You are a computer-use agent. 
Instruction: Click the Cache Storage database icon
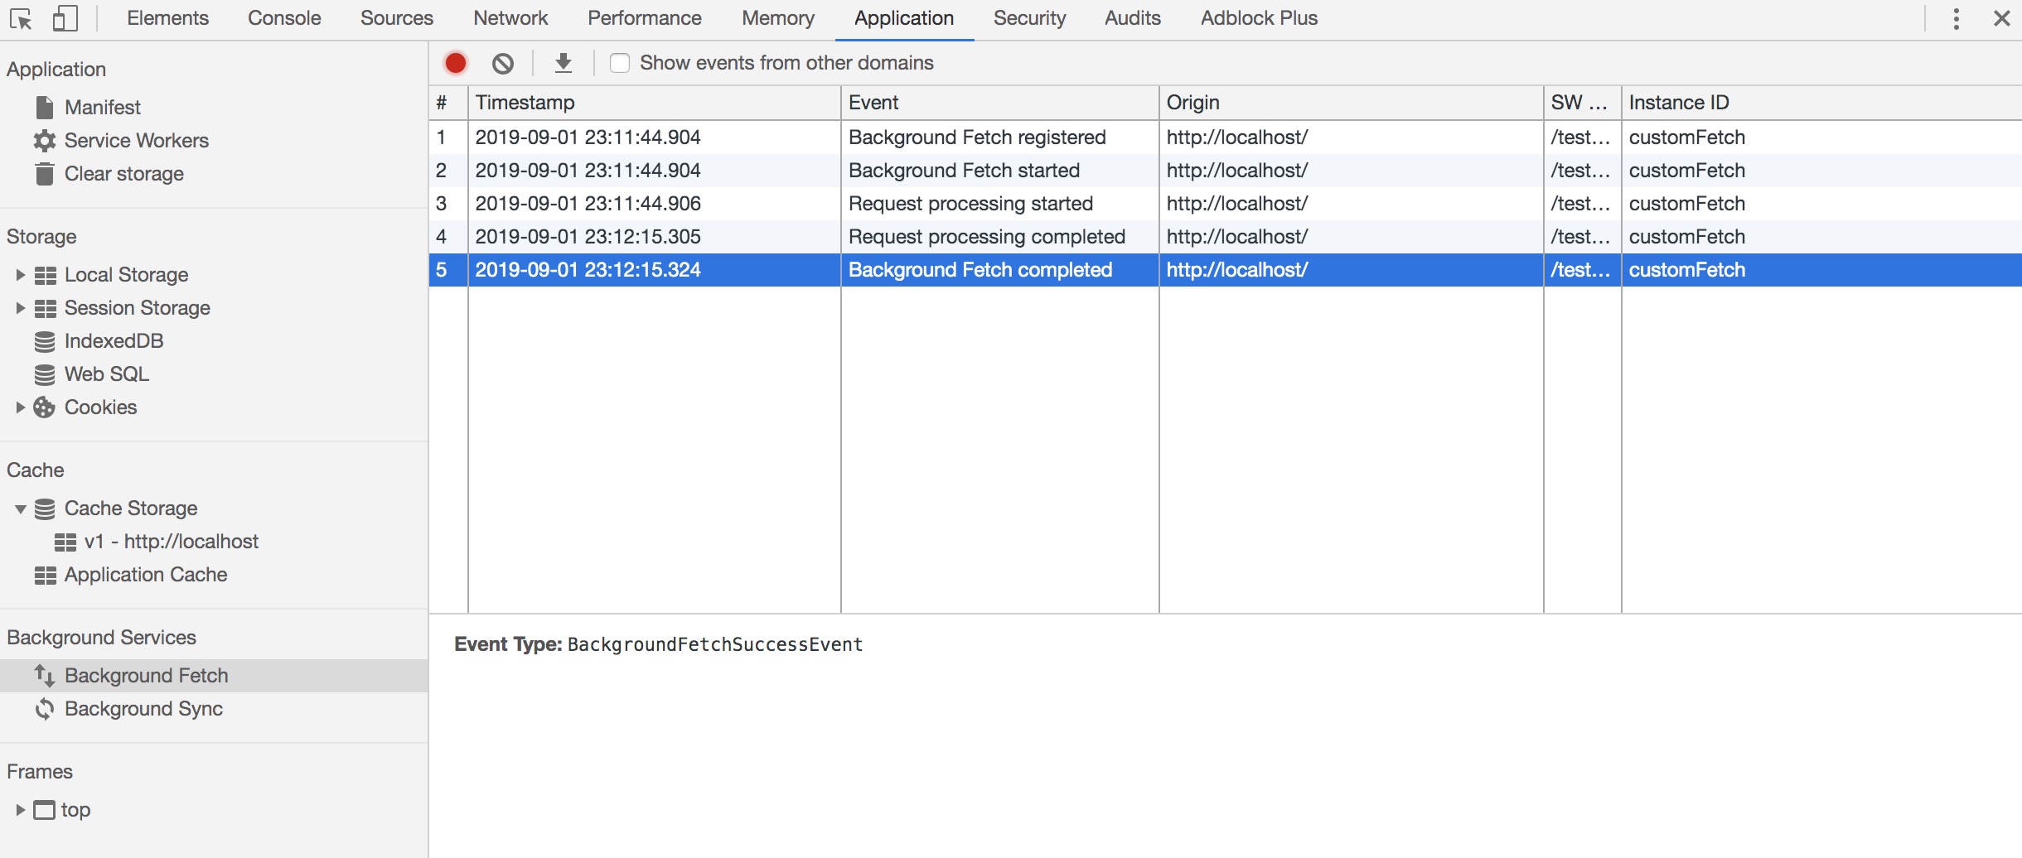(x=45, y=509)
